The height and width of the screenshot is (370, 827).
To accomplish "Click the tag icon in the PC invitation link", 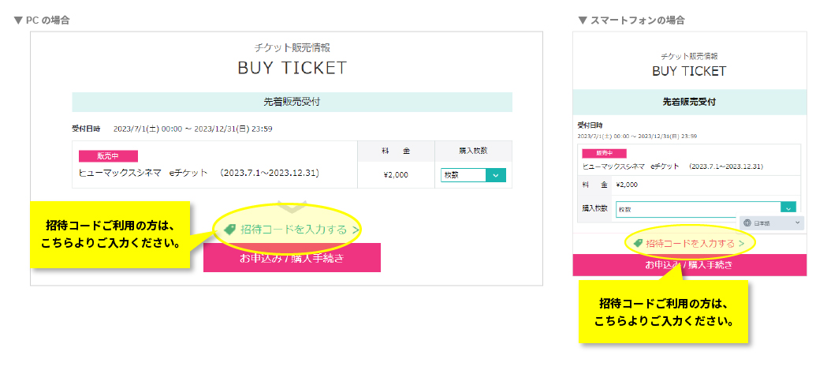I will click(x=230, y=230).
